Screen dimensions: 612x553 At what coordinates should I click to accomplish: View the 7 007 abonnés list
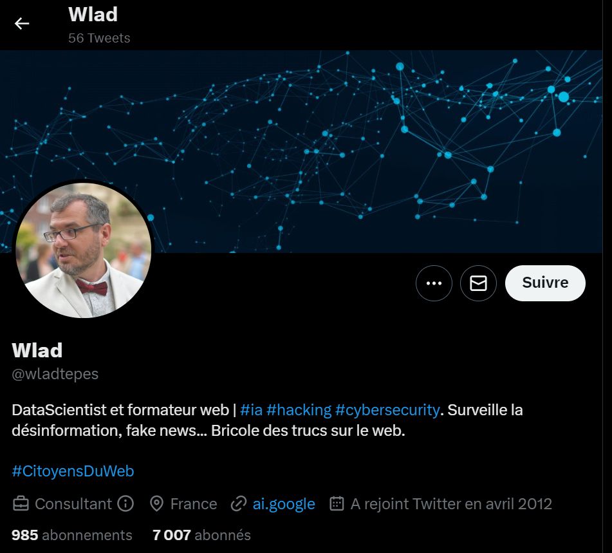(x=201, y=535)
